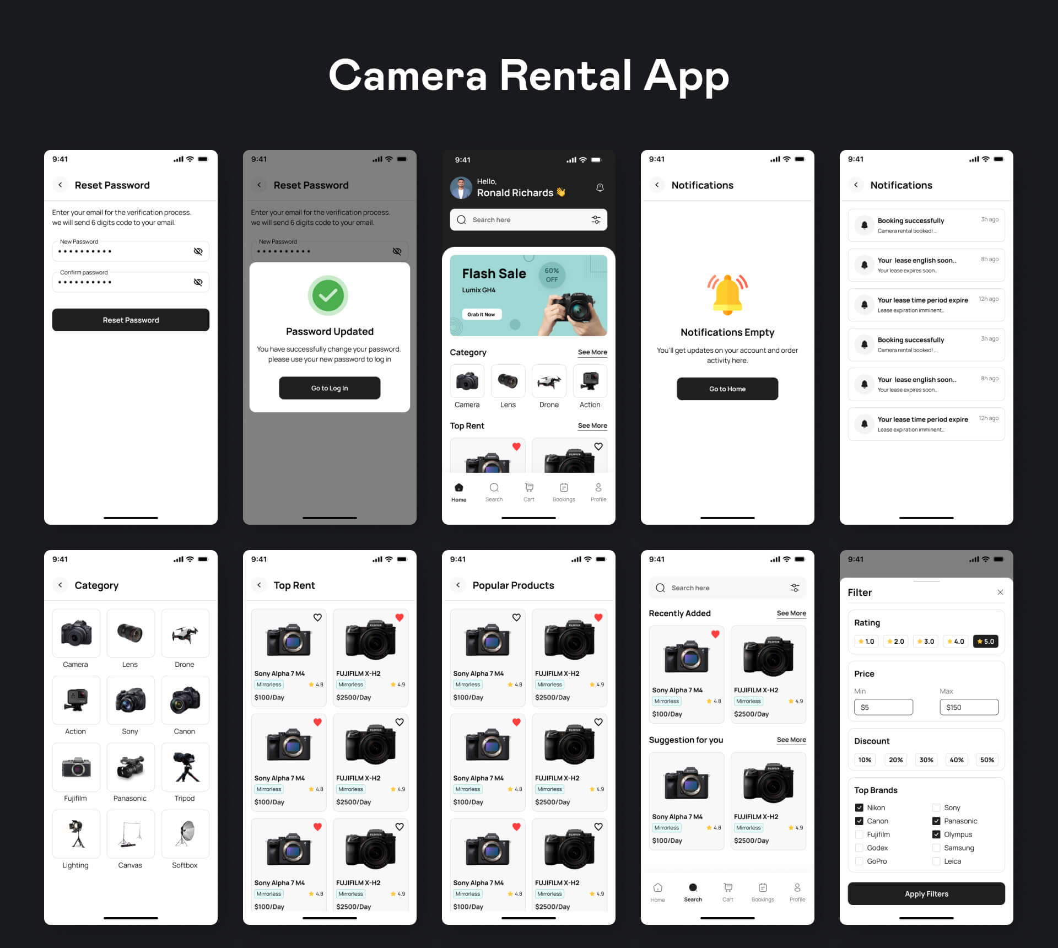Uncheck the Panasonic brand checkbox
The width and height of the screenshot is (1058, 948).
[936, 821]
